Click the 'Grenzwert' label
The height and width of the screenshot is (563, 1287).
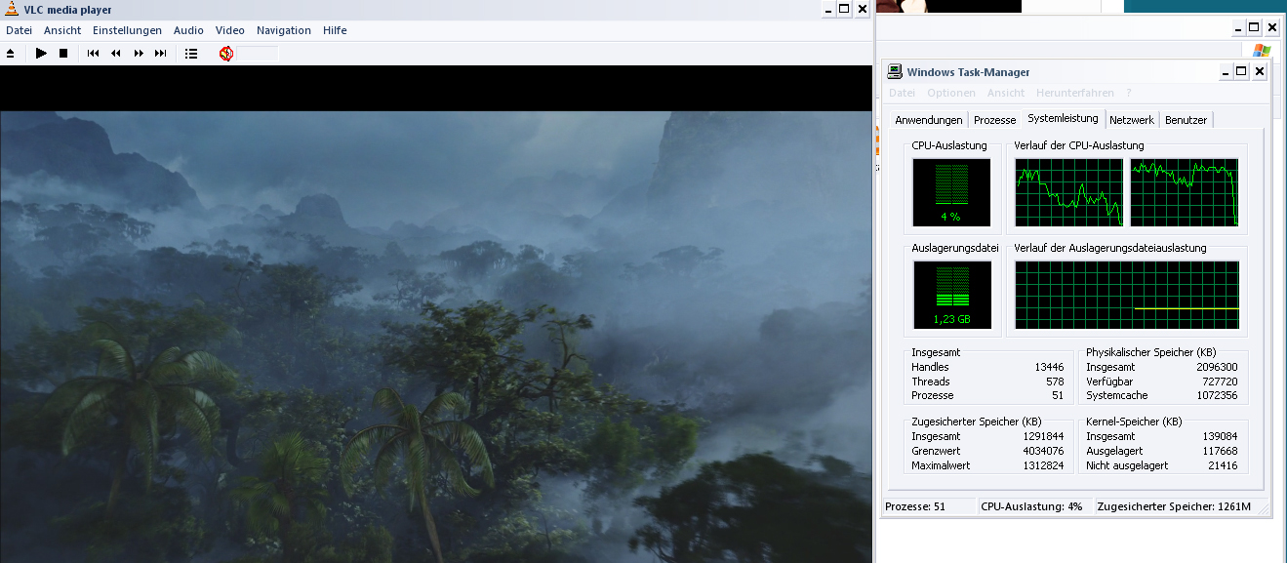[936, 451]
